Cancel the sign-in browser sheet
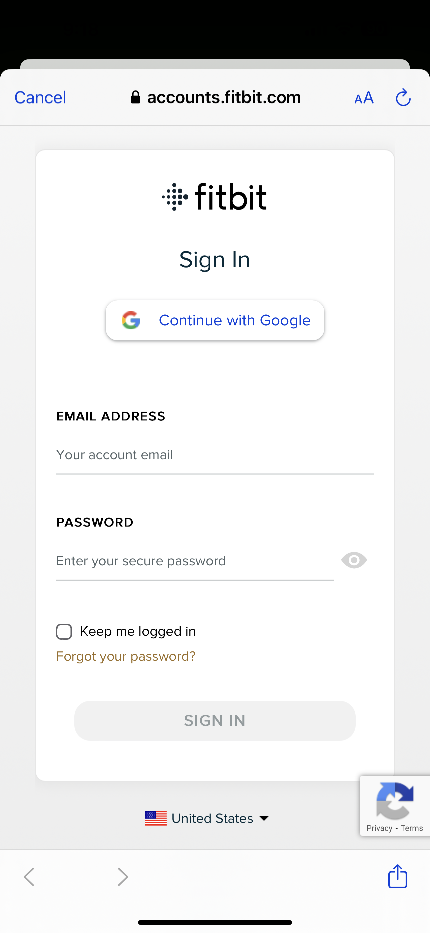 (40, 97)
